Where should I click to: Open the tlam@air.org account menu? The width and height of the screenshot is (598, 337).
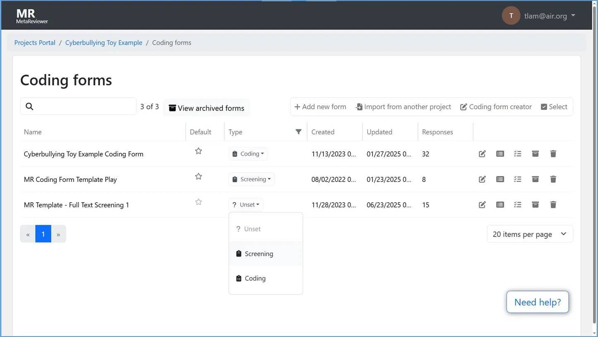pos(550,16)
